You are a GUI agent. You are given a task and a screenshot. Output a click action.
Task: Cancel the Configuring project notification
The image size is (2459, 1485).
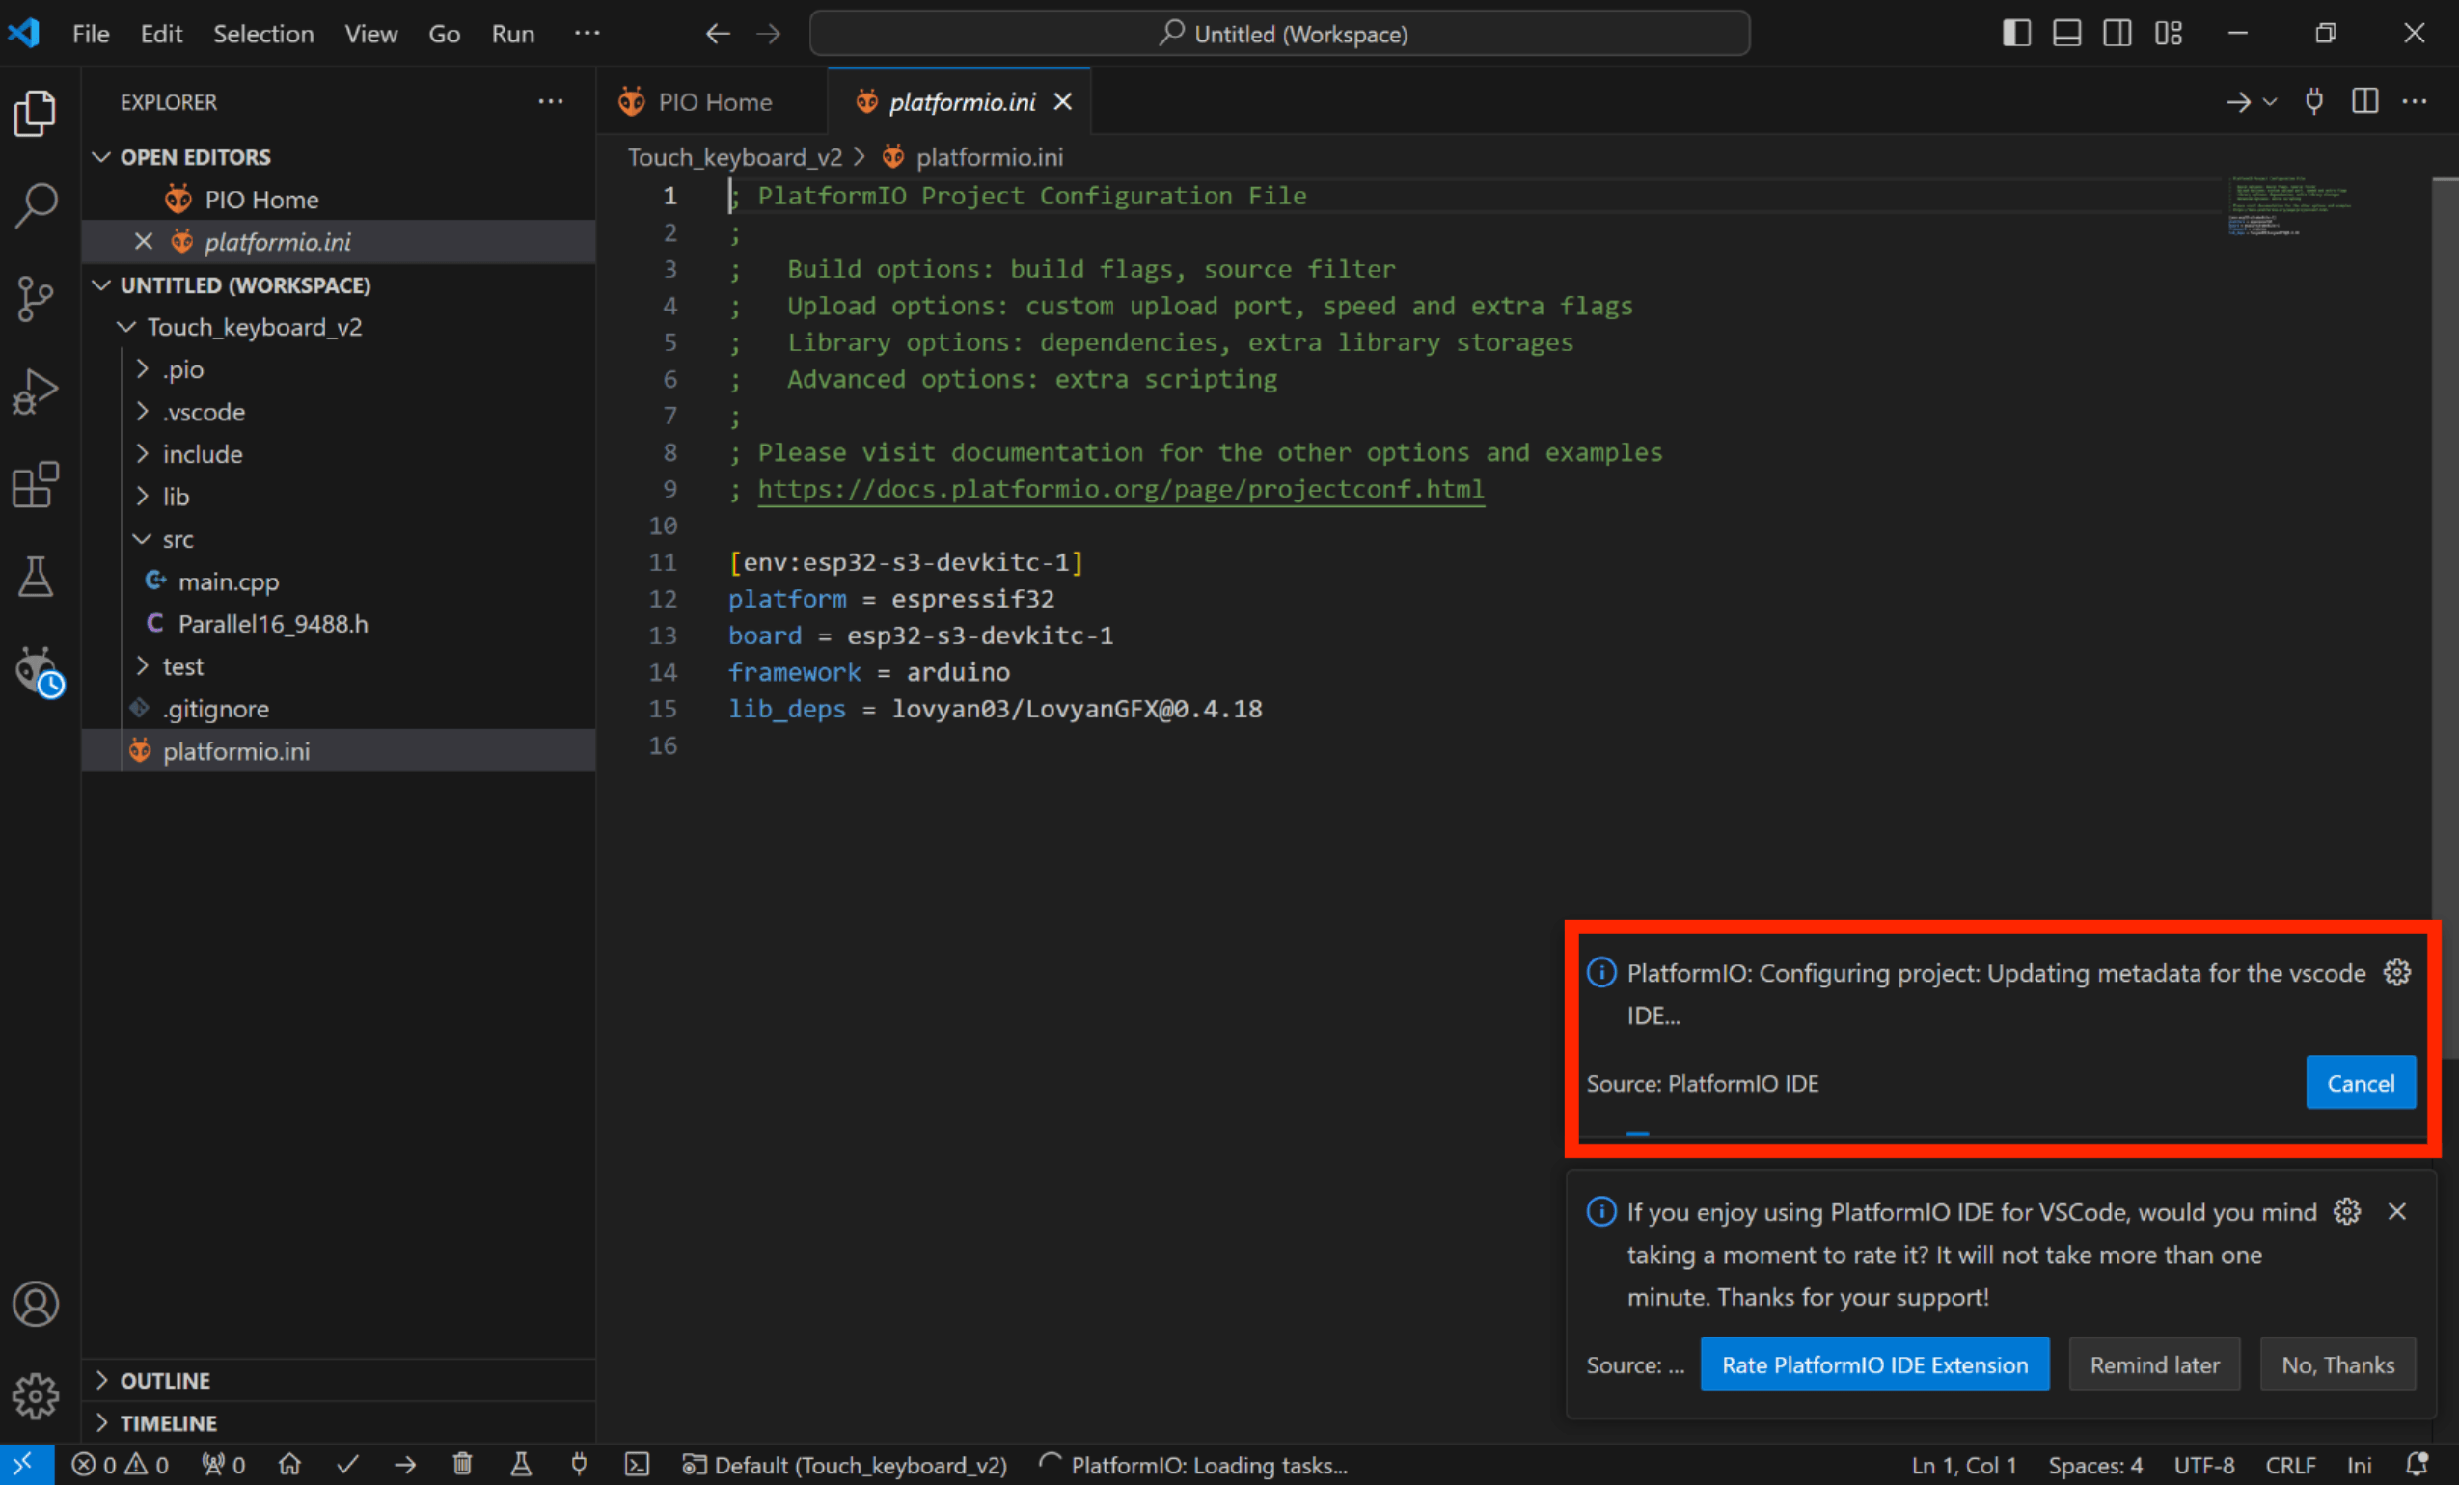2361,1083
